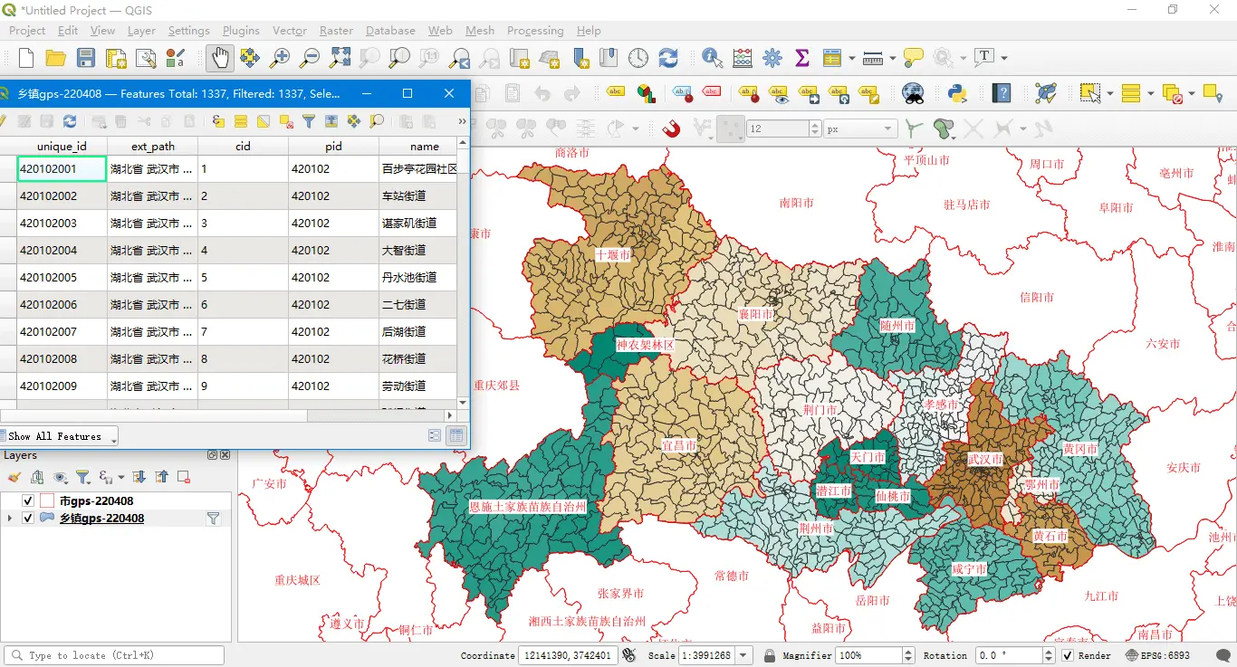Click the Type to locate search field
1237x667 pixels.
tap(114, 655)
